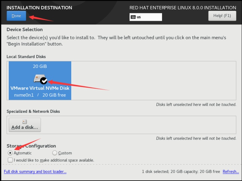This screenshot has height=181, width=242.
Task: Click the 'Local Standard Disks' heading
Action: point(26,57)
